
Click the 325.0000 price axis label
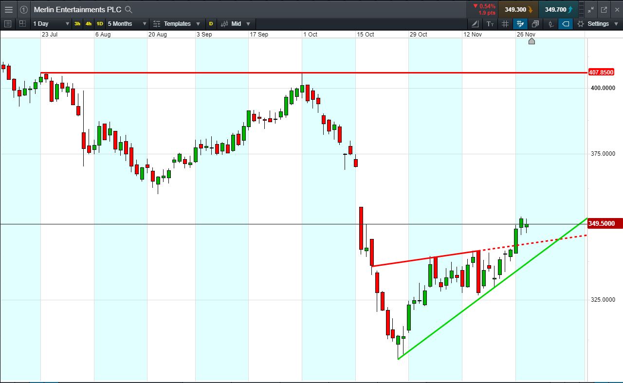pyautogui.click(x=604, y=300)
